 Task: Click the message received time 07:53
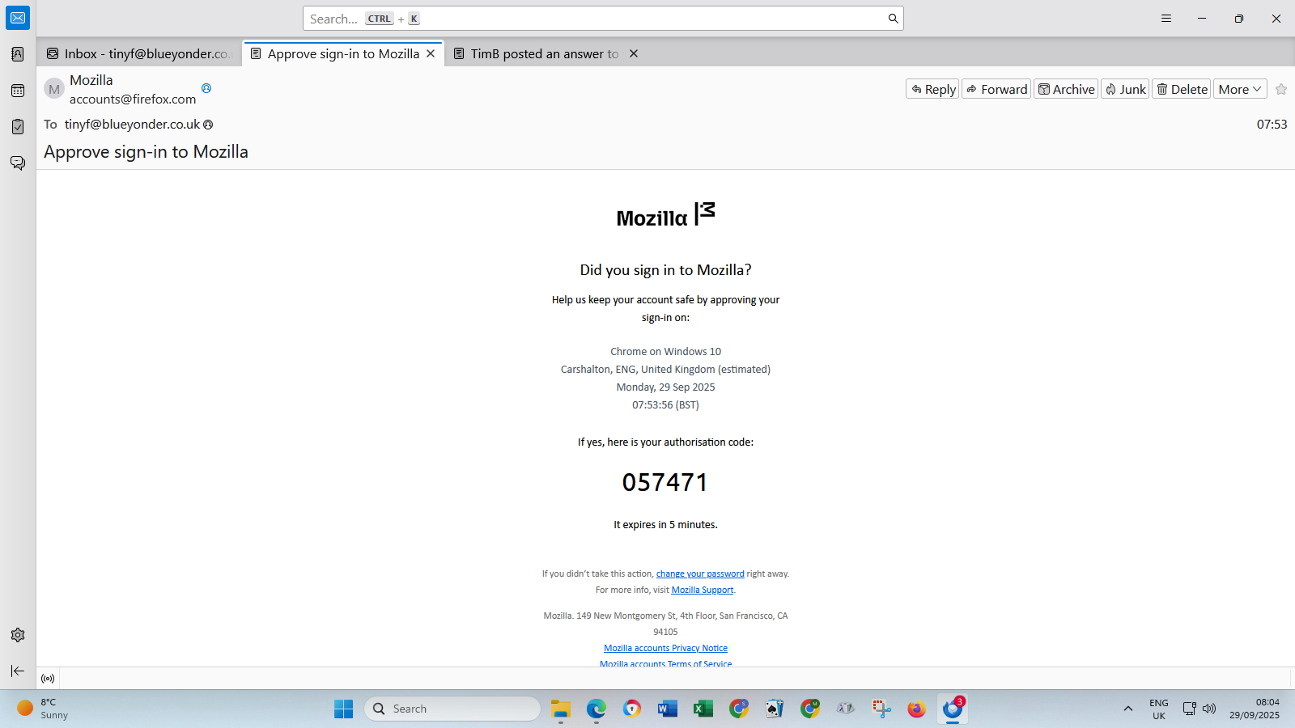1272,125
